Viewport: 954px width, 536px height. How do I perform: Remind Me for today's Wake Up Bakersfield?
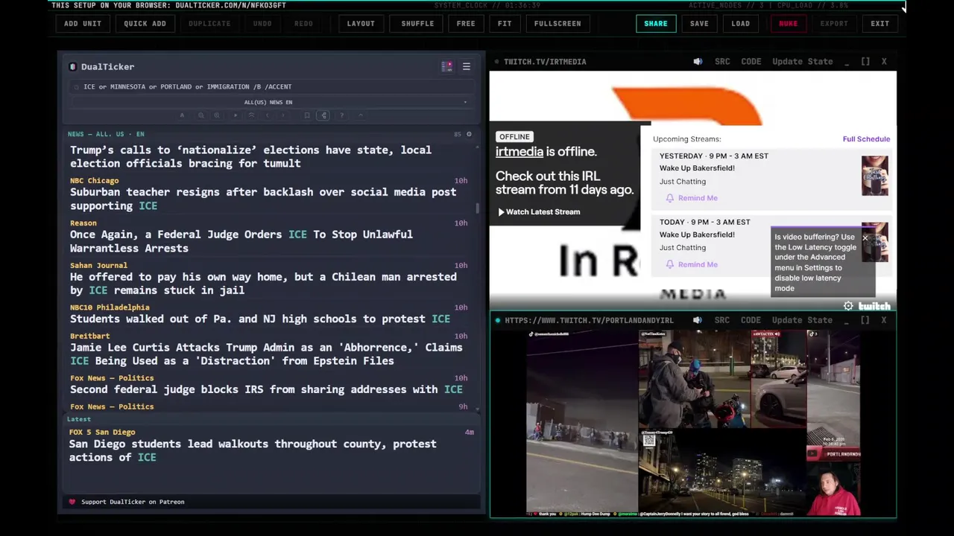692,264
